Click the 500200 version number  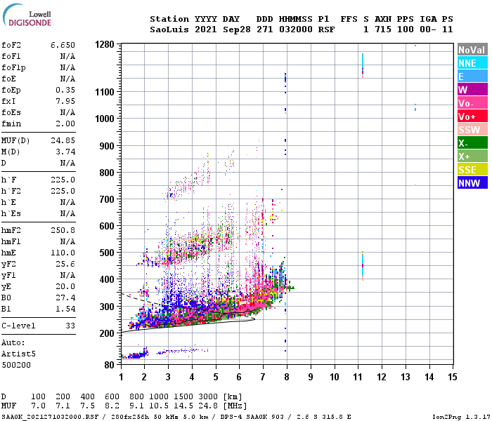click(x=16, y=365)
